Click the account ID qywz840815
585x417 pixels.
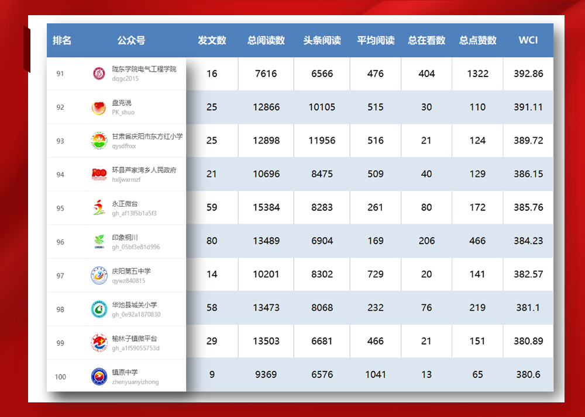click(x=129, y=281)
